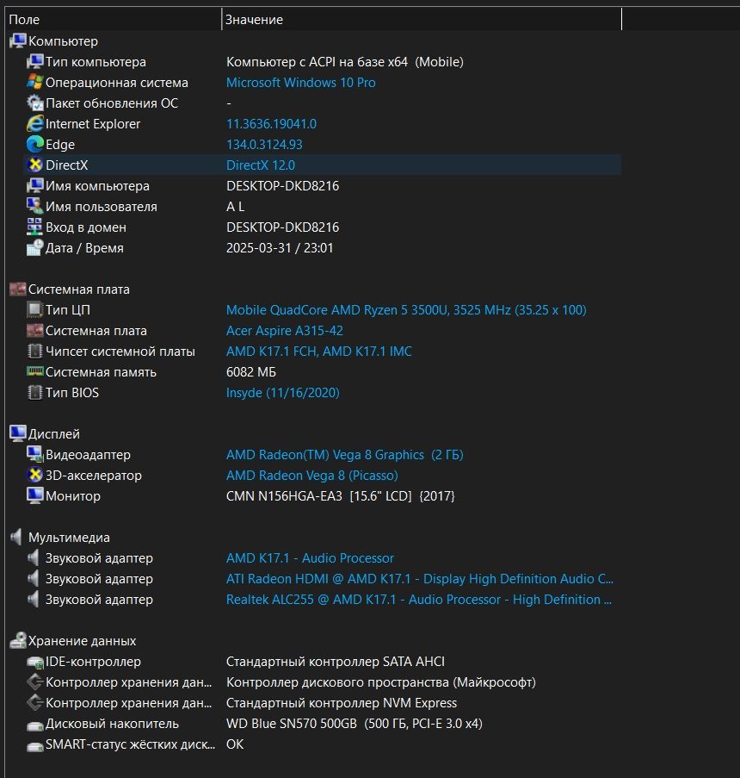Image resolution: width=740 pixels, height=778 pixels.
Task: Open the Mobile QuadCore AMD Ryzen 5 3500U link
Action: pos(406,309)
